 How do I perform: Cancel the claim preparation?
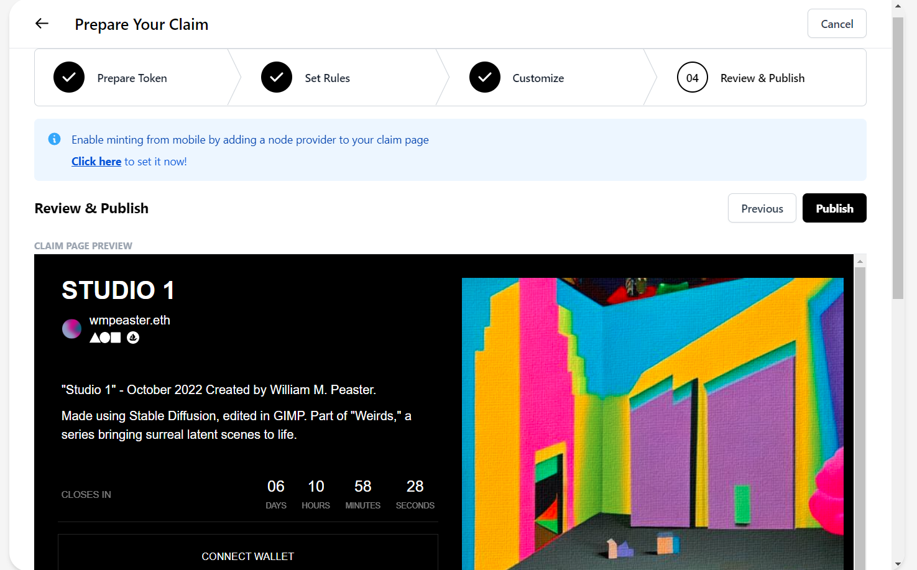[837, 24]
